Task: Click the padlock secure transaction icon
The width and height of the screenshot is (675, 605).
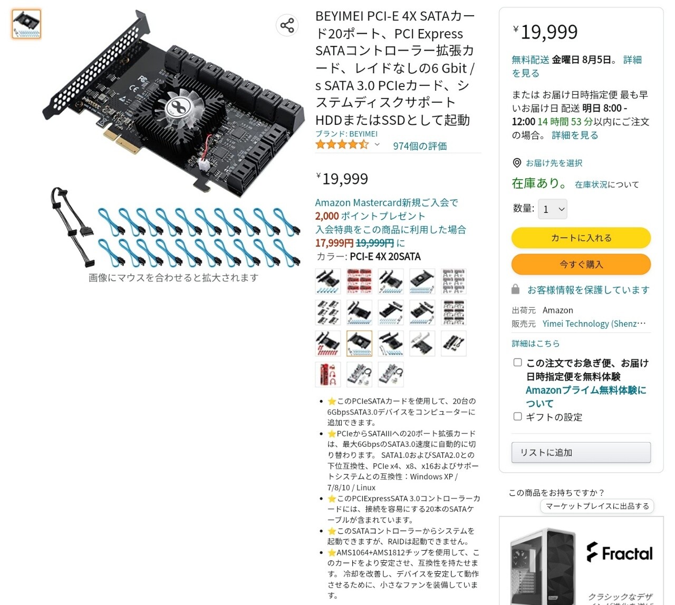Action: point(516,290)
